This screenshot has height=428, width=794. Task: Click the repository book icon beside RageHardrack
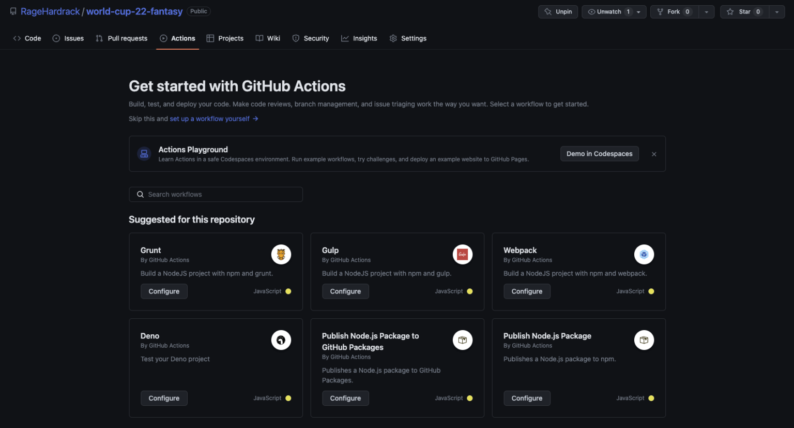13,11
